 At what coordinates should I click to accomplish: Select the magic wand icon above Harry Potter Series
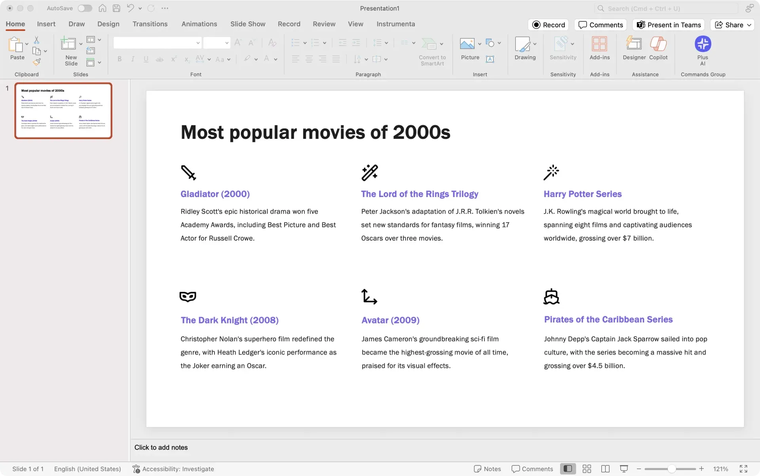(551, 173)
